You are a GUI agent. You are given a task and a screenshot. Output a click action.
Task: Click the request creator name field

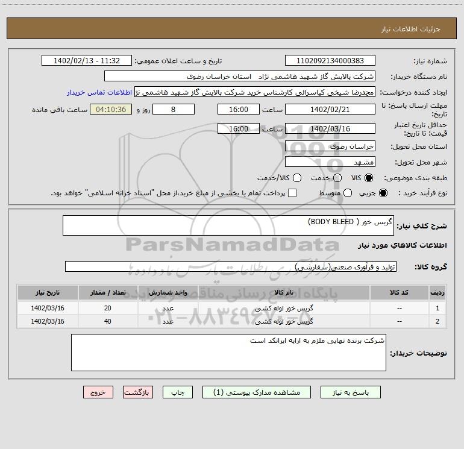click(255, 92)
